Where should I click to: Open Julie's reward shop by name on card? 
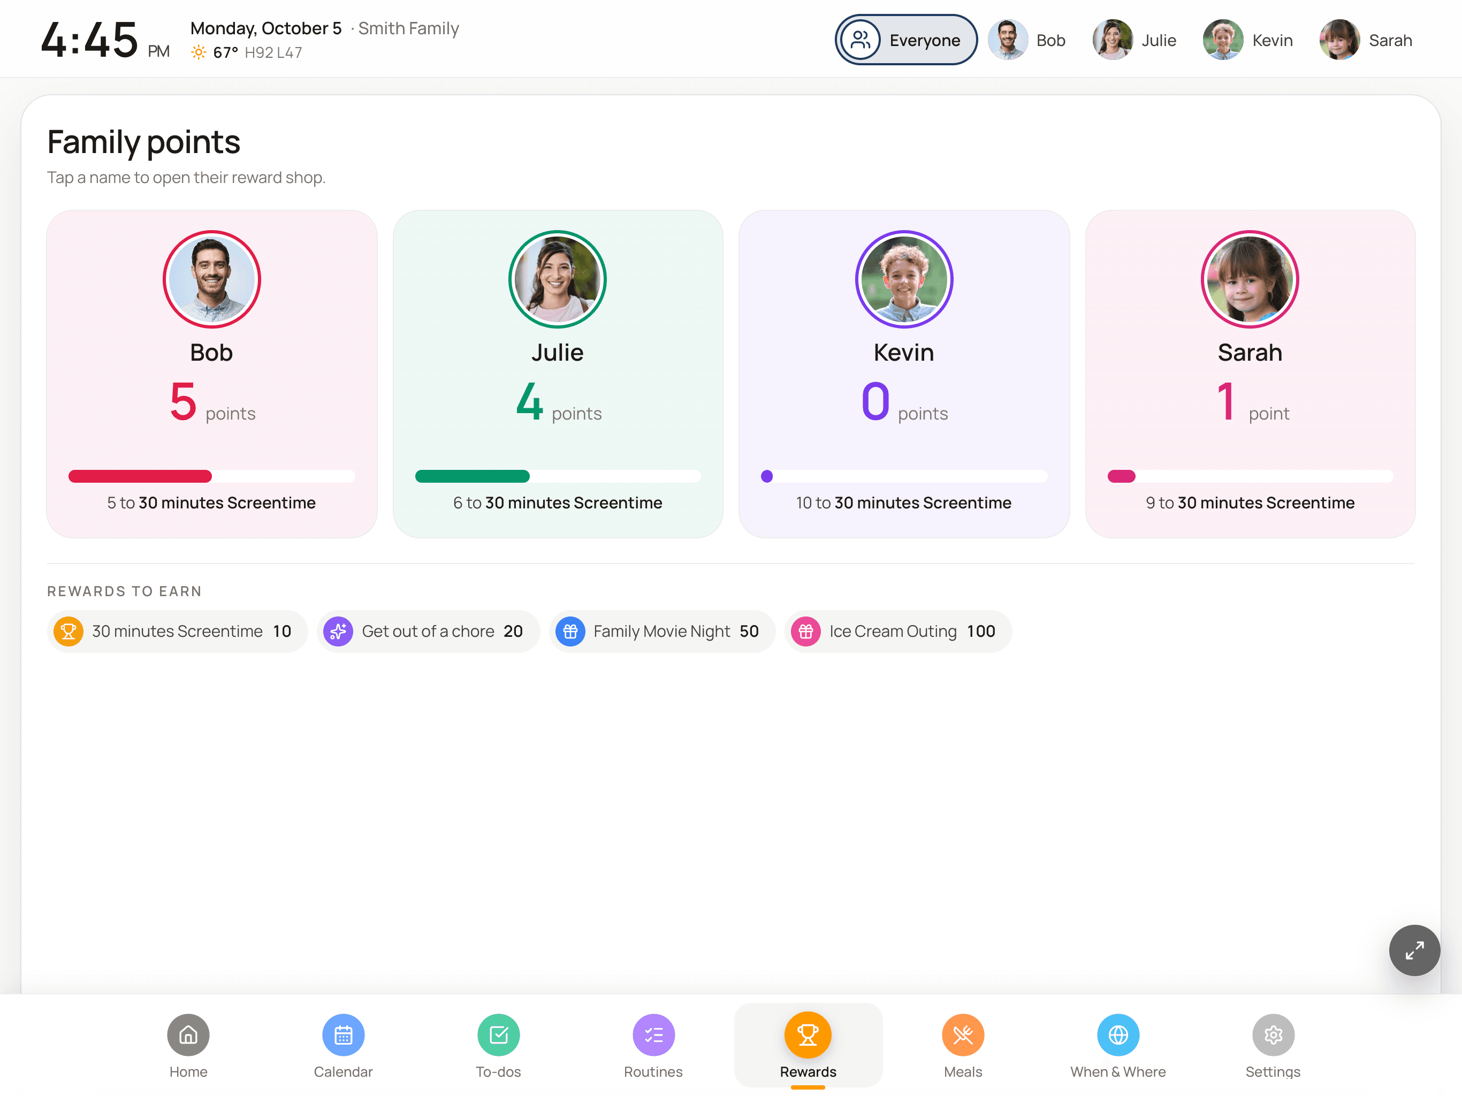pos(557,352)
